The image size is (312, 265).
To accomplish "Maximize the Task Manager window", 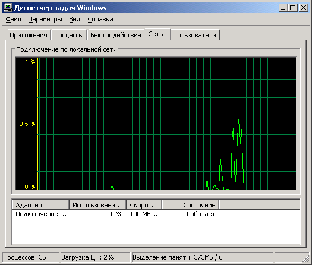I will (x=293, y=8).
